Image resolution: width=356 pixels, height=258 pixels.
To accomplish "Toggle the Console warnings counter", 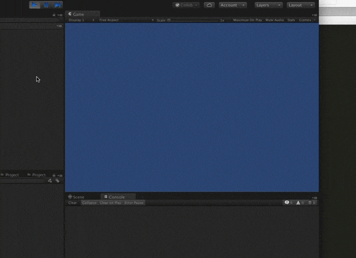I will coord(300,202).
